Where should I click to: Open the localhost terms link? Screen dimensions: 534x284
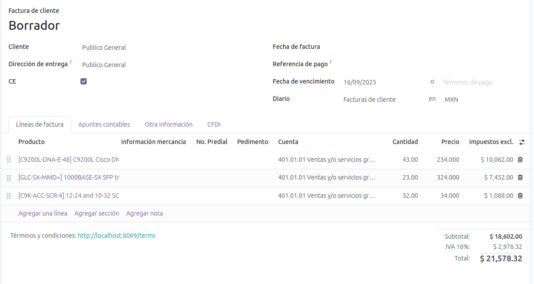click(116, 236)
